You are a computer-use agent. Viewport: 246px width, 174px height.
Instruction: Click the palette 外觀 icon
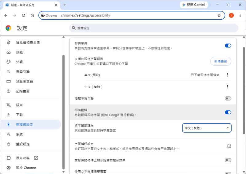(x=9, y=62)
